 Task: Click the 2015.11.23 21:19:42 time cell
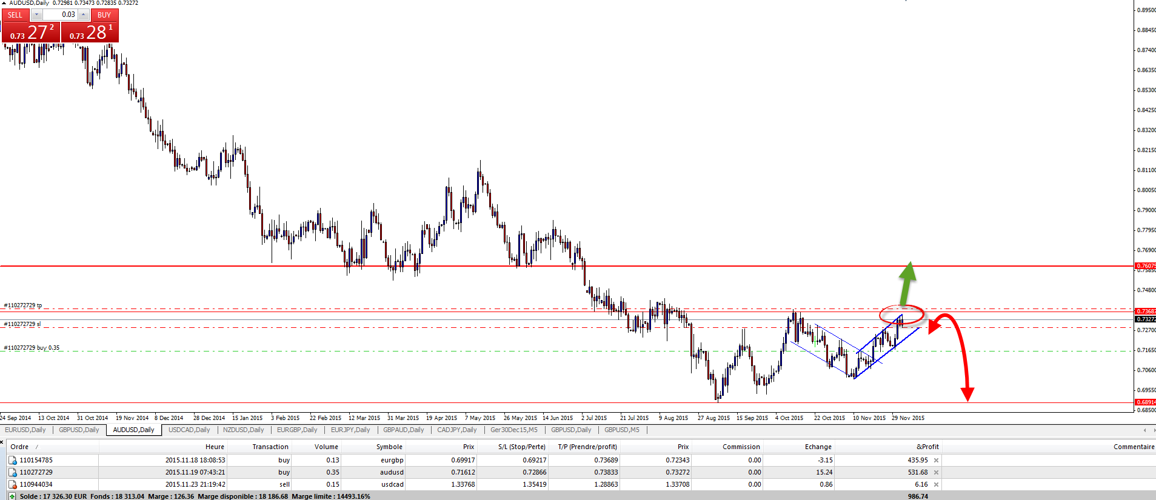[195, 484]
